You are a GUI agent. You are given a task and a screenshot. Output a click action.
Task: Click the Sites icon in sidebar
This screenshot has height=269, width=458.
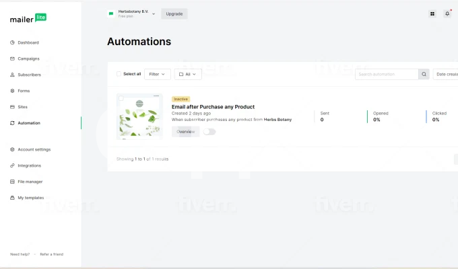point(13,107)
